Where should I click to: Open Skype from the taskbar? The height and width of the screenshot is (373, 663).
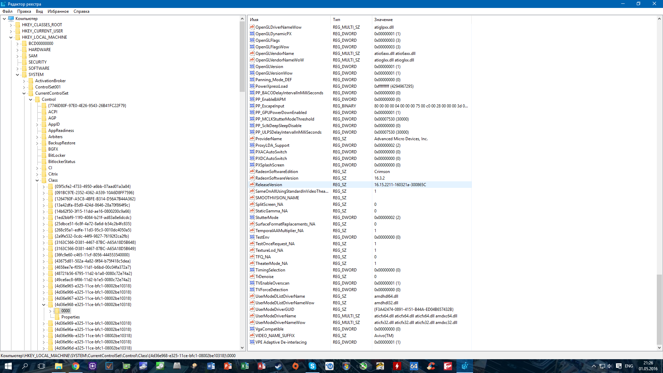(312, 366)
